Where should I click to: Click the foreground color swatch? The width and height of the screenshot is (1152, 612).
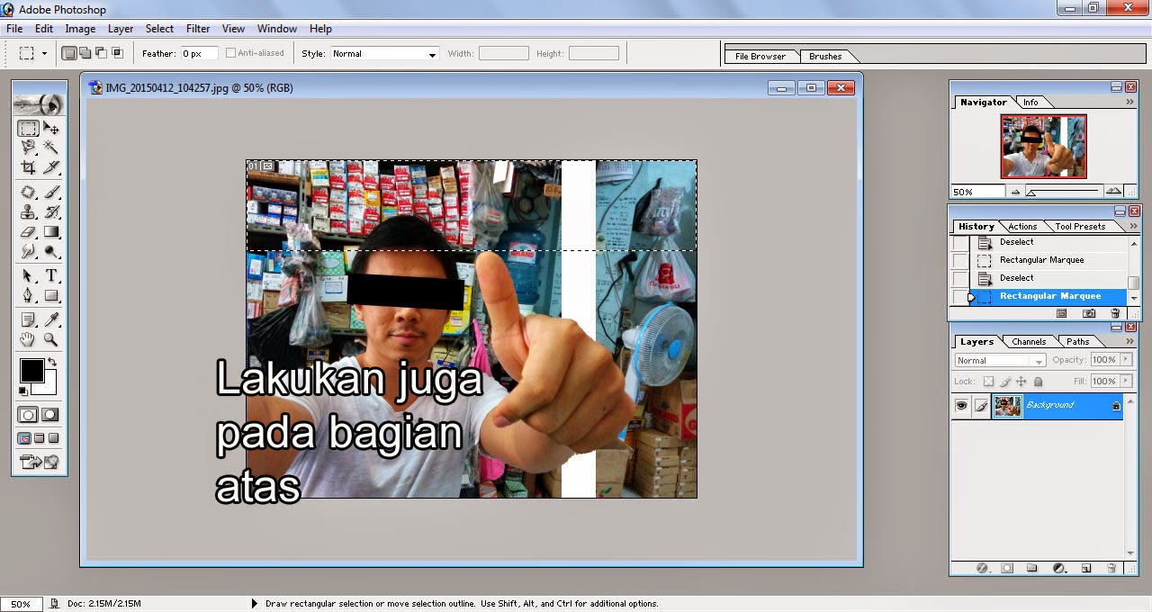(31, 370)
